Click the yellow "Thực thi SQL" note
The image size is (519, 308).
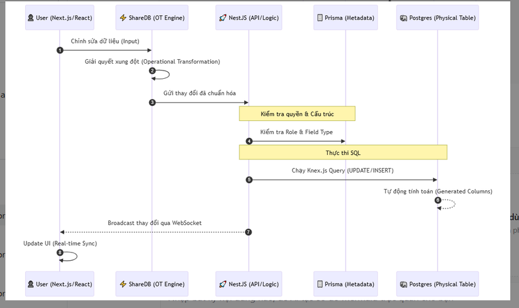tap(343, 152)
